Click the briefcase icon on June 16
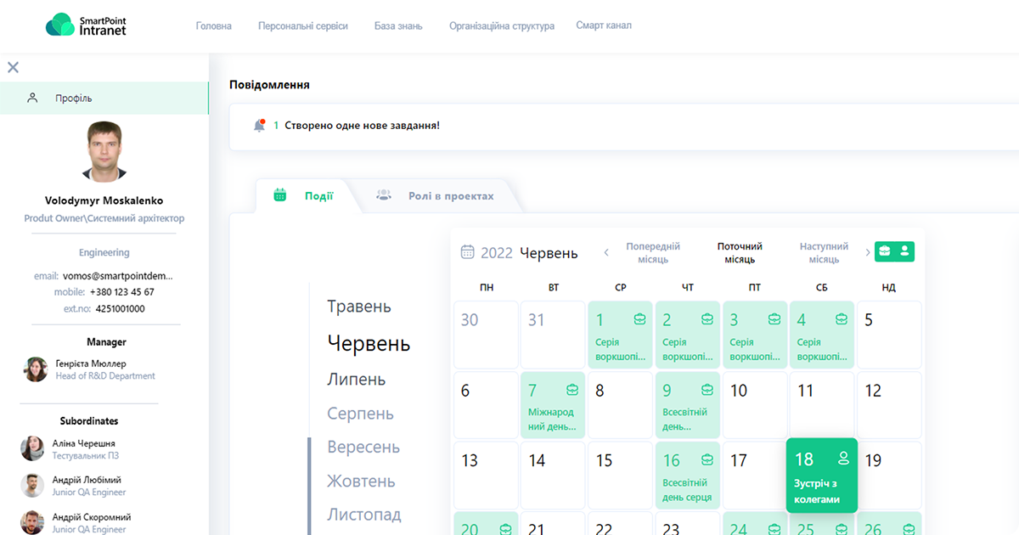The width and height of the screenshot is (1019, 535). [x=707, y=460]
